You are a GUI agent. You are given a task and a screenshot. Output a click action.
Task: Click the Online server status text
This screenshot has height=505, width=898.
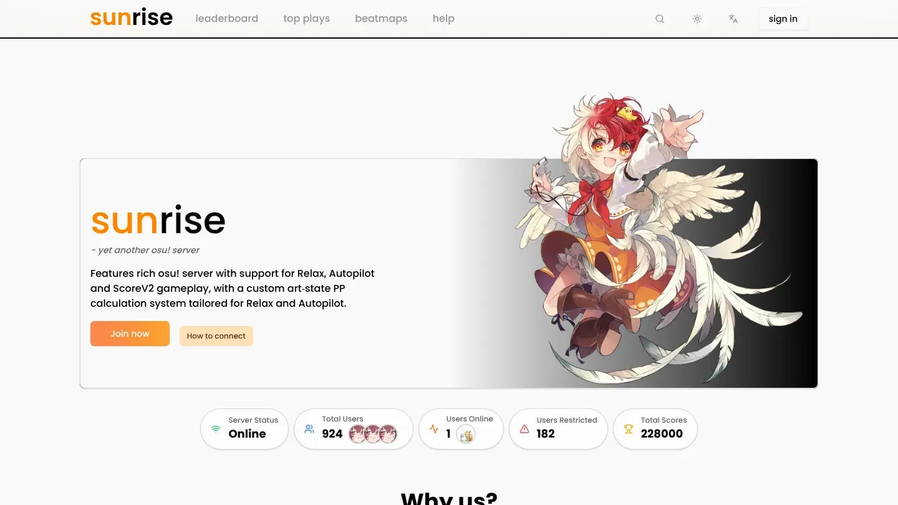(x=247, y=434)
